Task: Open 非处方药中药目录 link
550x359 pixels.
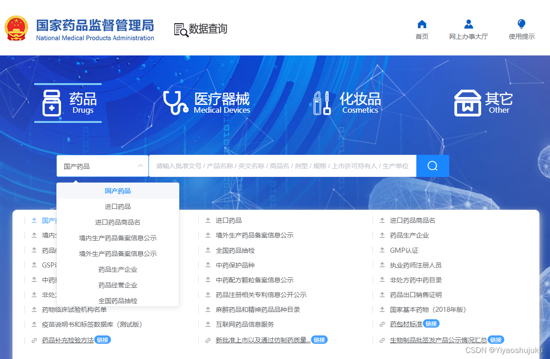Action: click(416, 280)
